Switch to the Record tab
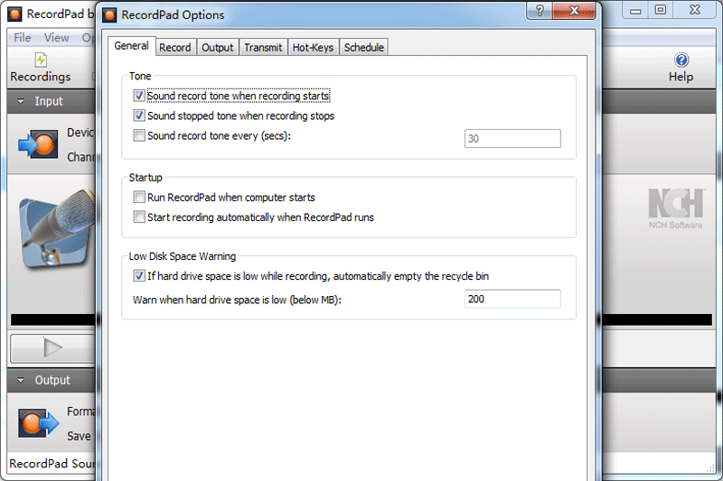Image resolution: width=723 pixels, height=481 pixels. [x=175, y=48]
